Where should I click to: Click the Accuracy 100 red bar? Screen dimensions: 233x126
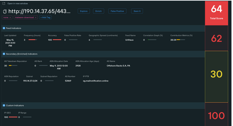coord(57,40)
